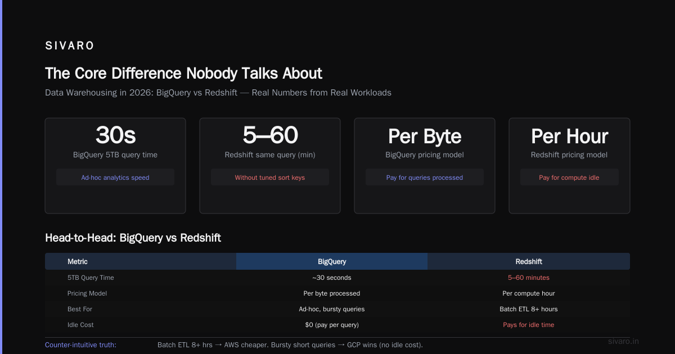This screenshot has width=675, height=354.
Task: Click the 'Counter-intuitive truth:' label
Action: 80,344
